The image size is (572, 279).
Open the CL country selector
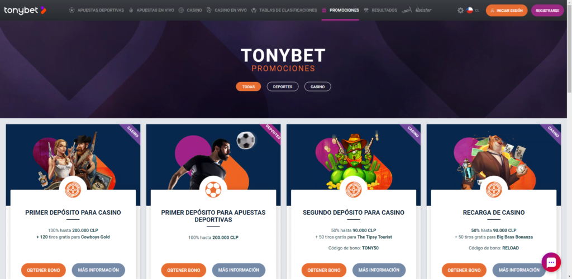point(477,11)
